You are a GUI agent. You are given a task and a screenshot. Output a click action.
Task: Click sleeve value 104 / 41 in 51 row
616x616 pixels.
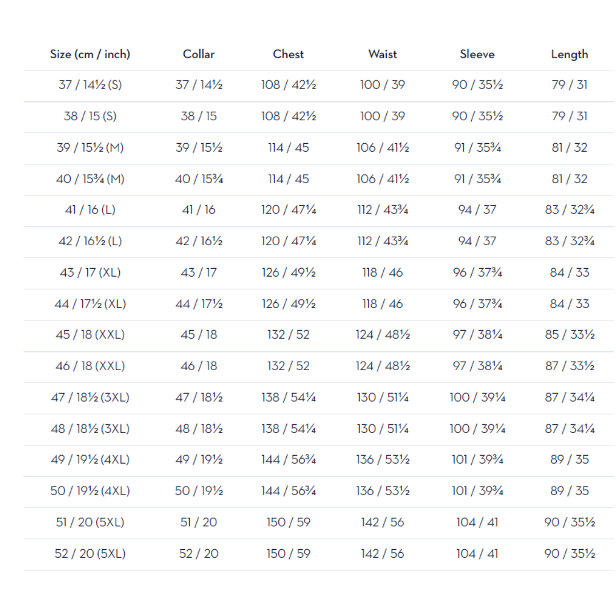click(x=477, y=522)
